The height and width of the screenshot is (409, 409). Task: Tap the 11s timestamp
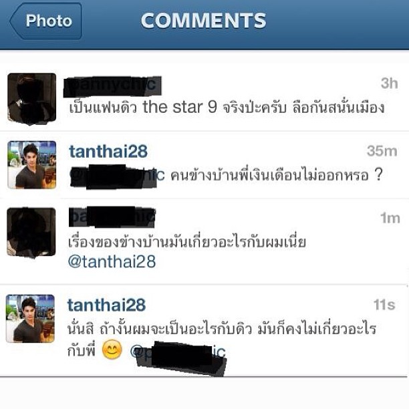click(x=384, y=304)
